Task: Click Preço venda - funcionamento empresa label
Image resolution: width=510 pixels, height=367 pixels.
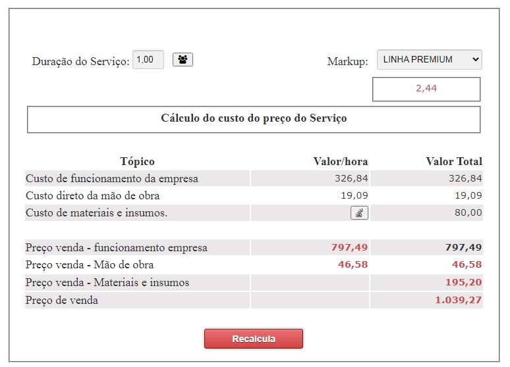Action: (117, 248)
